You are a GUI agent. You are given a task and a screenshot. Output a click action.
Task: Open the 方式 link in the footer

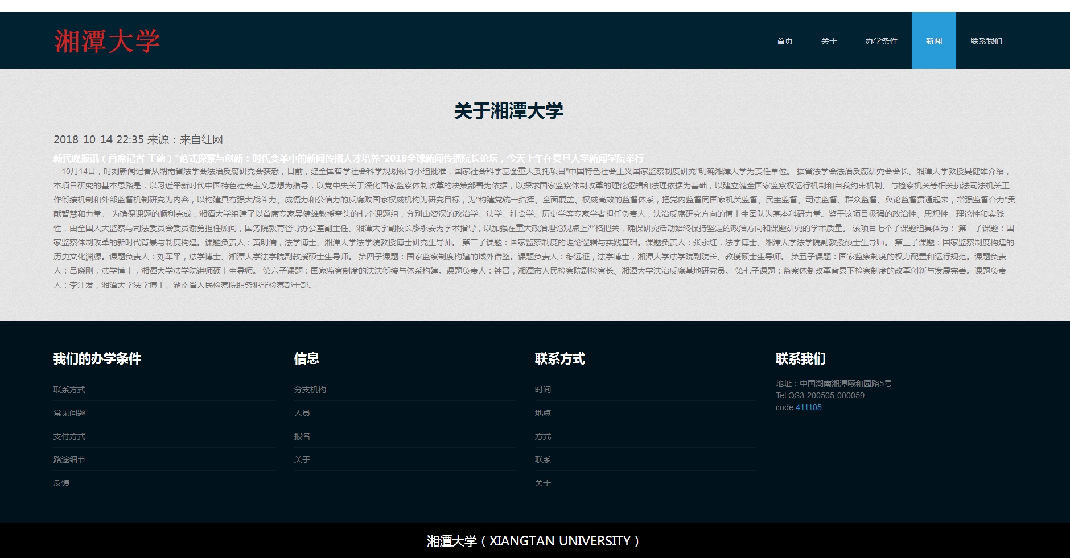click(x=543, y=436)
